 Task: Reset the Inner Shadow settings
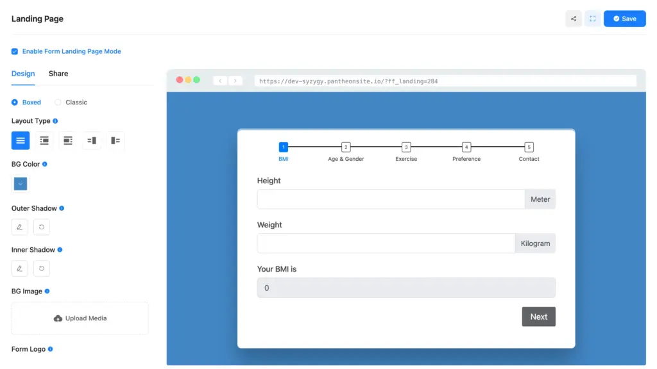[x=41, y=268]
